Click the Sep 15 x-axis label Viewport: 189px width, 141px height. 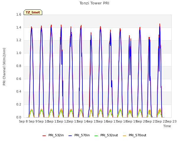tap(92, 121)
